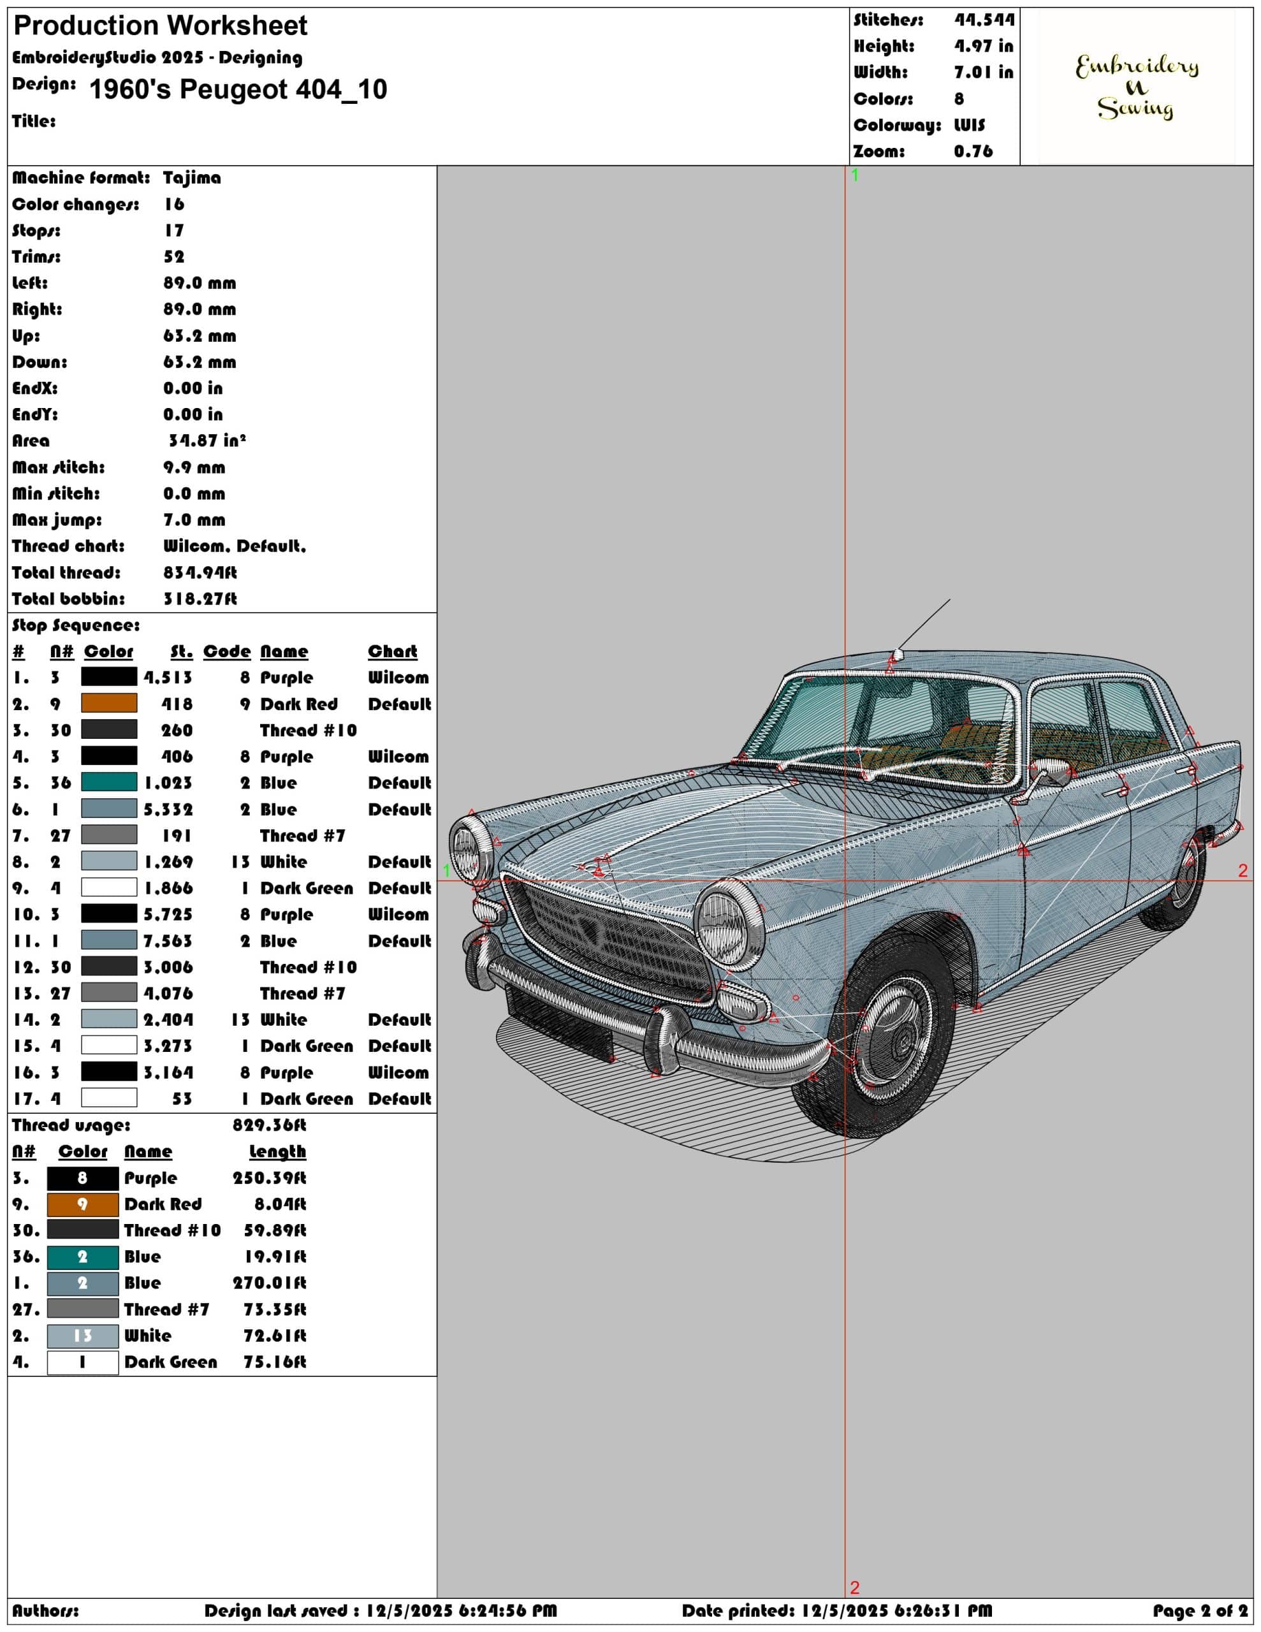Screen dimensions: 1261x1632
Task: Select the teal swatch beside 19.91ft
Action: 83,1257
